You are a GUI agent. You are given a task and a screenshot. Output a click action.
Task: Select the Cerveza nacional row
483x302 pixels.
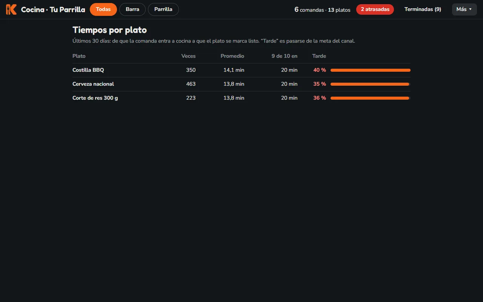click(241, 84)
